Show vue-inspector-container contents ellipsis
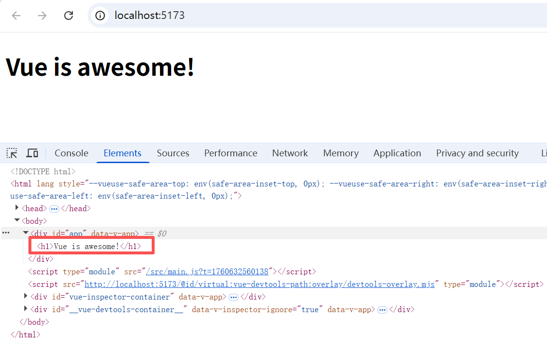This screenshot has height=351, width=547. (x=233, y=298)
